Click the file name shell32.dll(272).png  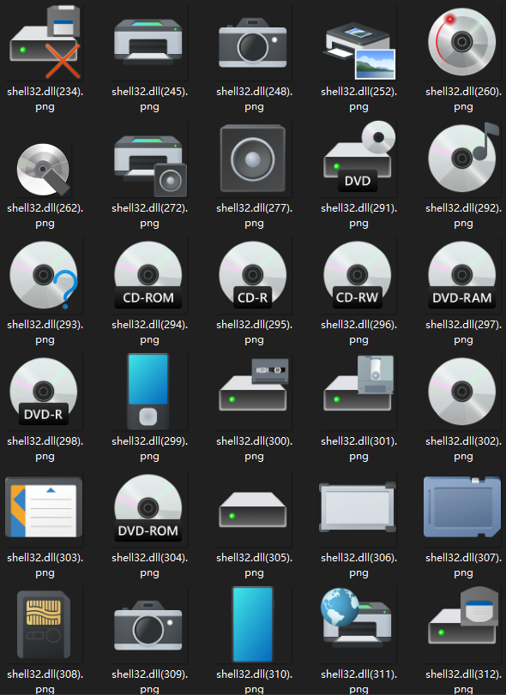pyautogui.click(x=150, y=215)
